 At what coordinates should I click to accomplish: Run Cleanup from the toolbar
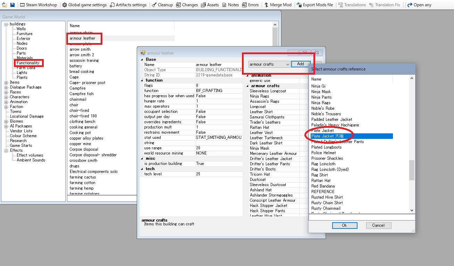pos(162,5)
